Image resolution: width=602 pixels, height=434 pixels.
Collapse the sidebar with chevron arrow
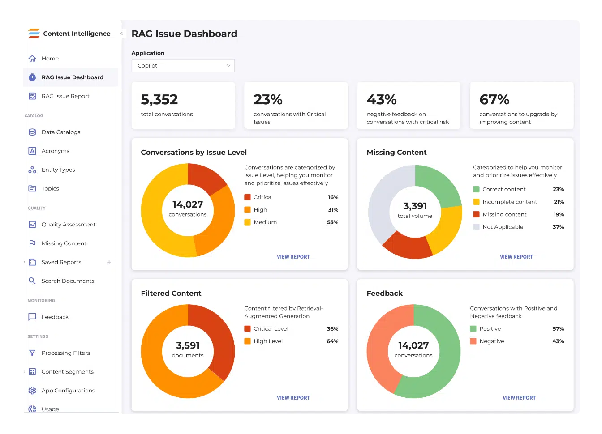point(121,34)
